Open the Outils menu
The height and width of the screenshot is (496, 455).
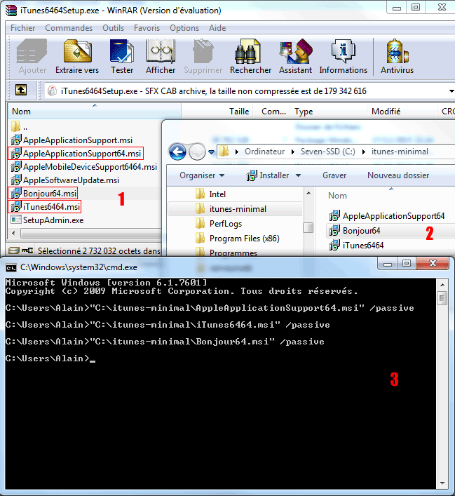[113, 28]
